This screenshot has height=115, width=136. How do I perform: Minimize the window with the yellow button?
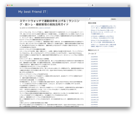pyautogui.click(x=10, y=5)
